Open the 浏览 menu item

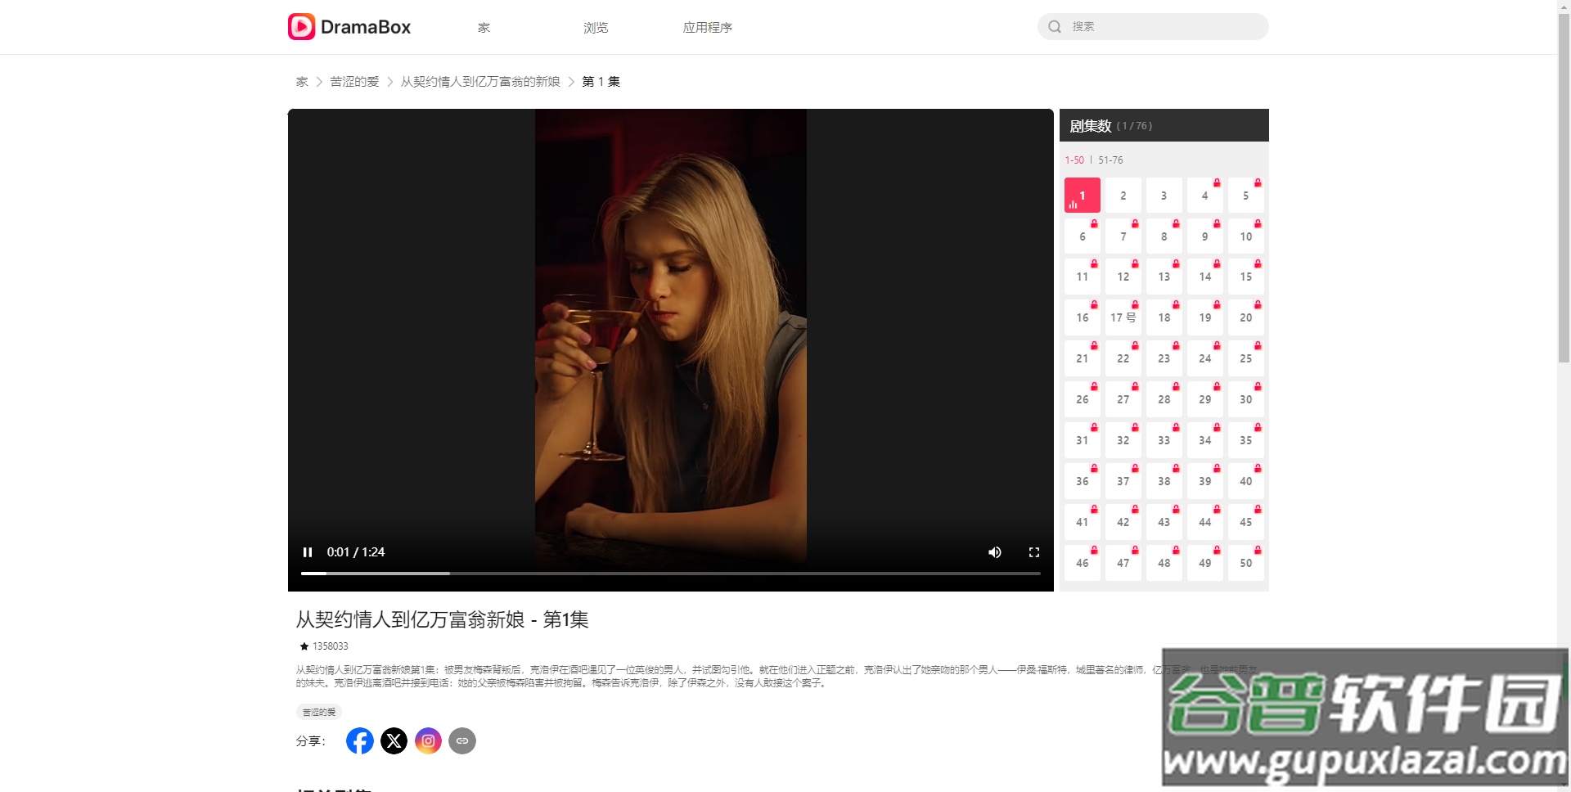pyautogui.click(x=596, y=28)
